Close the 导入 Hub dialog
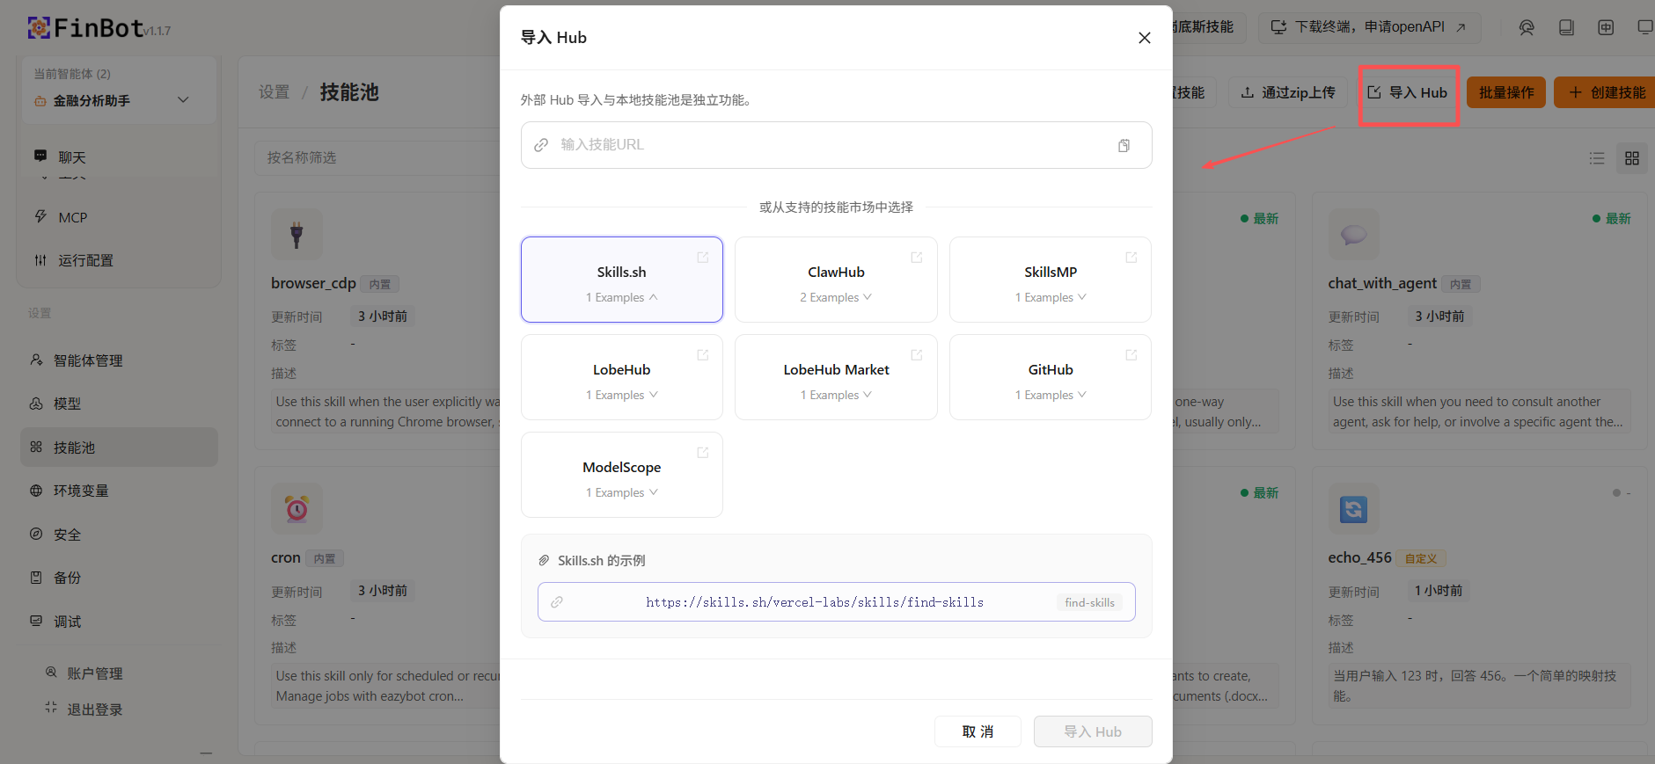The height and width of the screenshot is (764, 1655). (x=1144, y=38)
